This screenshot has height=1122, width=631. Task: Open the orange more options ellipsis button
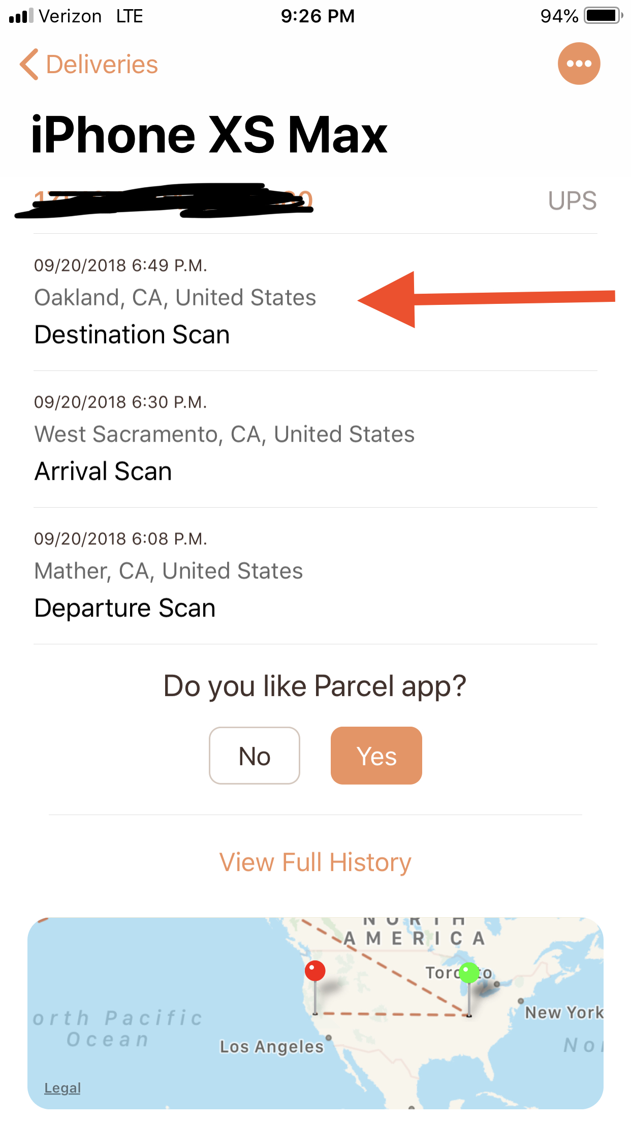click(x=579, y=64)
